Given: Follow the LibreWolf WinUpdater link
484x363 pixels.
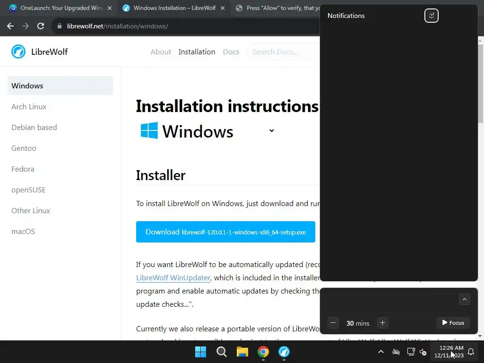Looking at the screenshot, I should (x=173, y=278).
